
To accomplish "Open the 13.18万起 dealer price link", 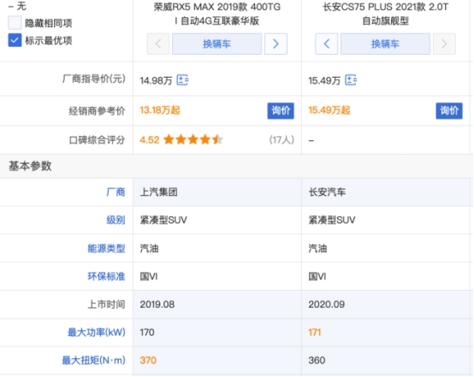I will point(160,110).
